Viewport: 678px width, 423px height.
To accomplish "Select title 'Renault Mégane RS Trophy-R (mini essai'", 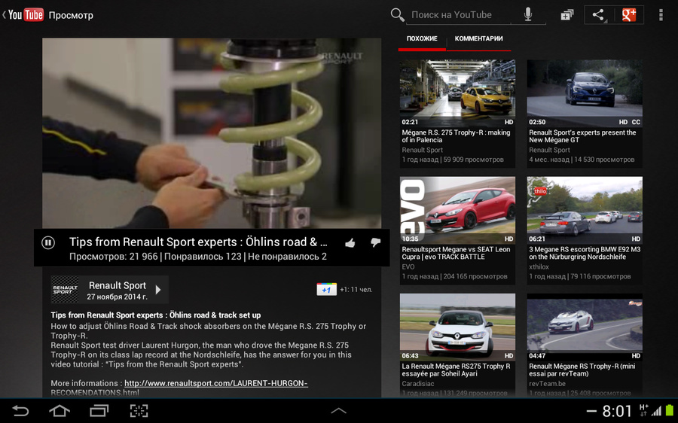I will (582, 370).
